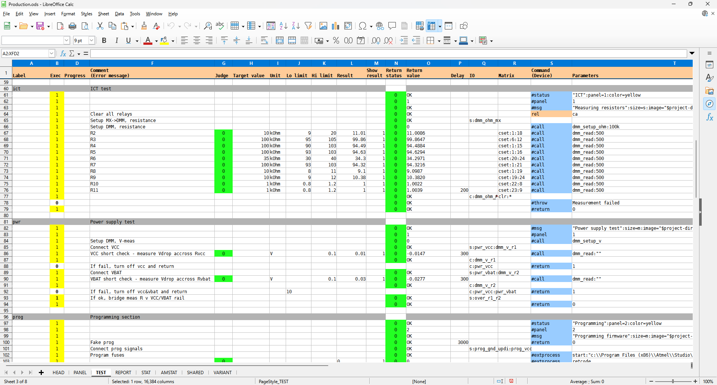Insert an image
The image size is (717, 385).
tap(323, 26)
